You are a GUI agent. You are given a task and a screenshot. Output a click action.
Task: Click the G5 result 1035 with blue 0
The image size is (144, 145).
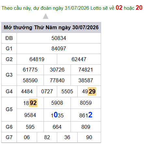(x=57, y=115)
